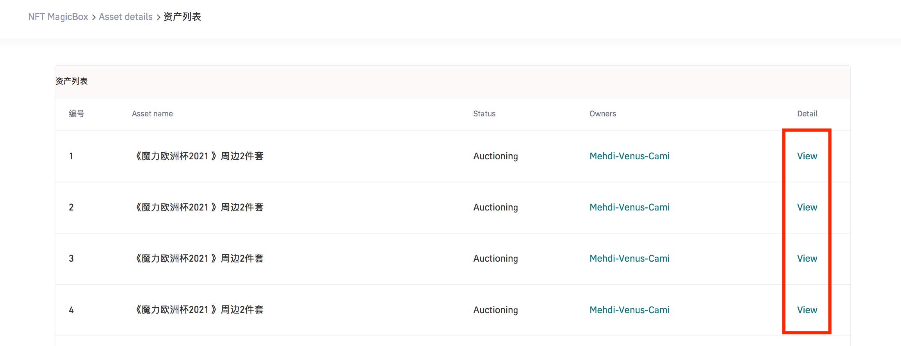Click the Status column header
Viewport: 901px width, 346px height.
point(484,114)
